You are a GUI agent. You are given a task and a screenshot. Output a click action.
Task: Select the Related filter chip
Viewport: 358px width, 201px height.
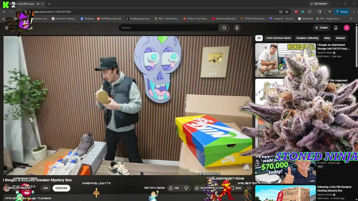pos(340,38)
